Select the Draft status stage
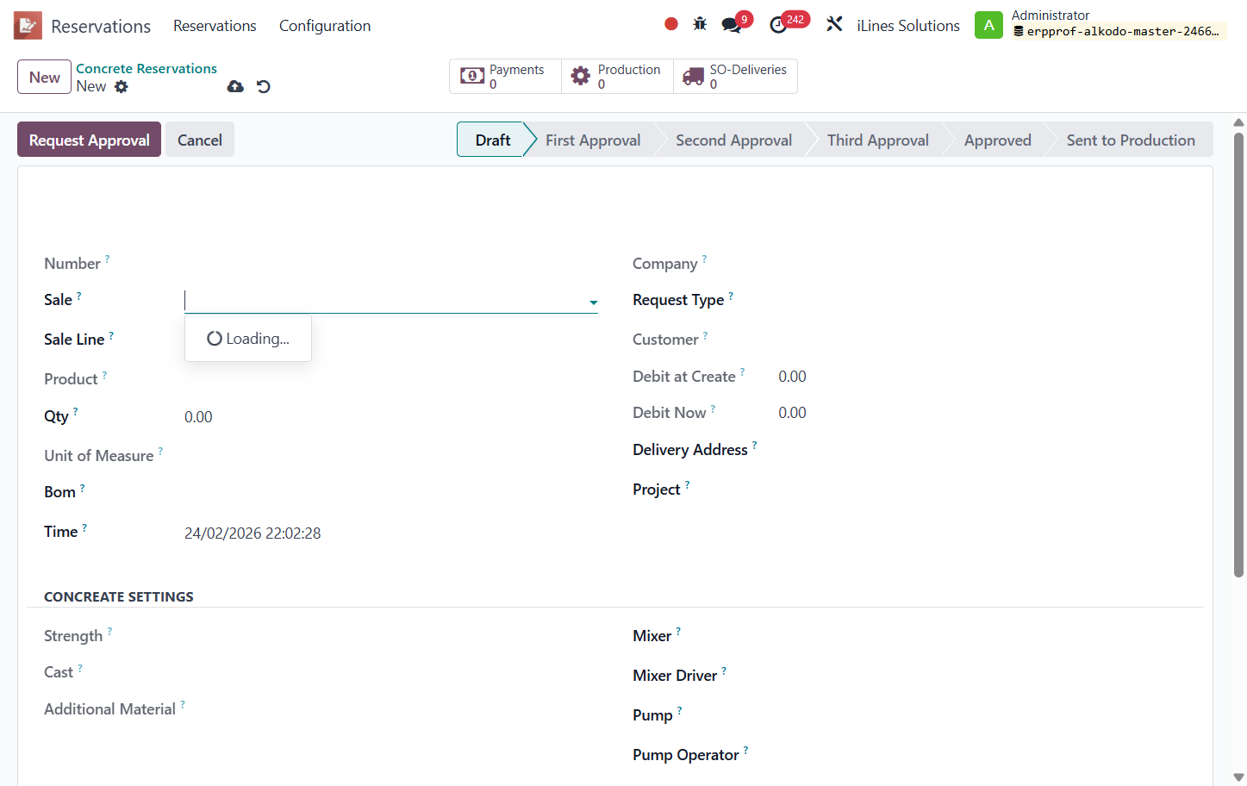Viewport: 1247px width, 786px height. tap(493, 140)
